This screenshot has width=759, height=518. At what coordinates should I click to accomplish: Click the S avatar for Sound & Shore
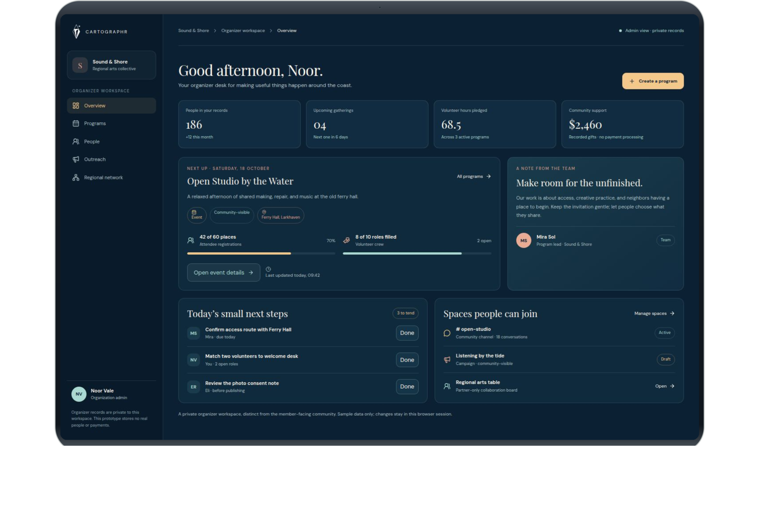tap(80, 65)
